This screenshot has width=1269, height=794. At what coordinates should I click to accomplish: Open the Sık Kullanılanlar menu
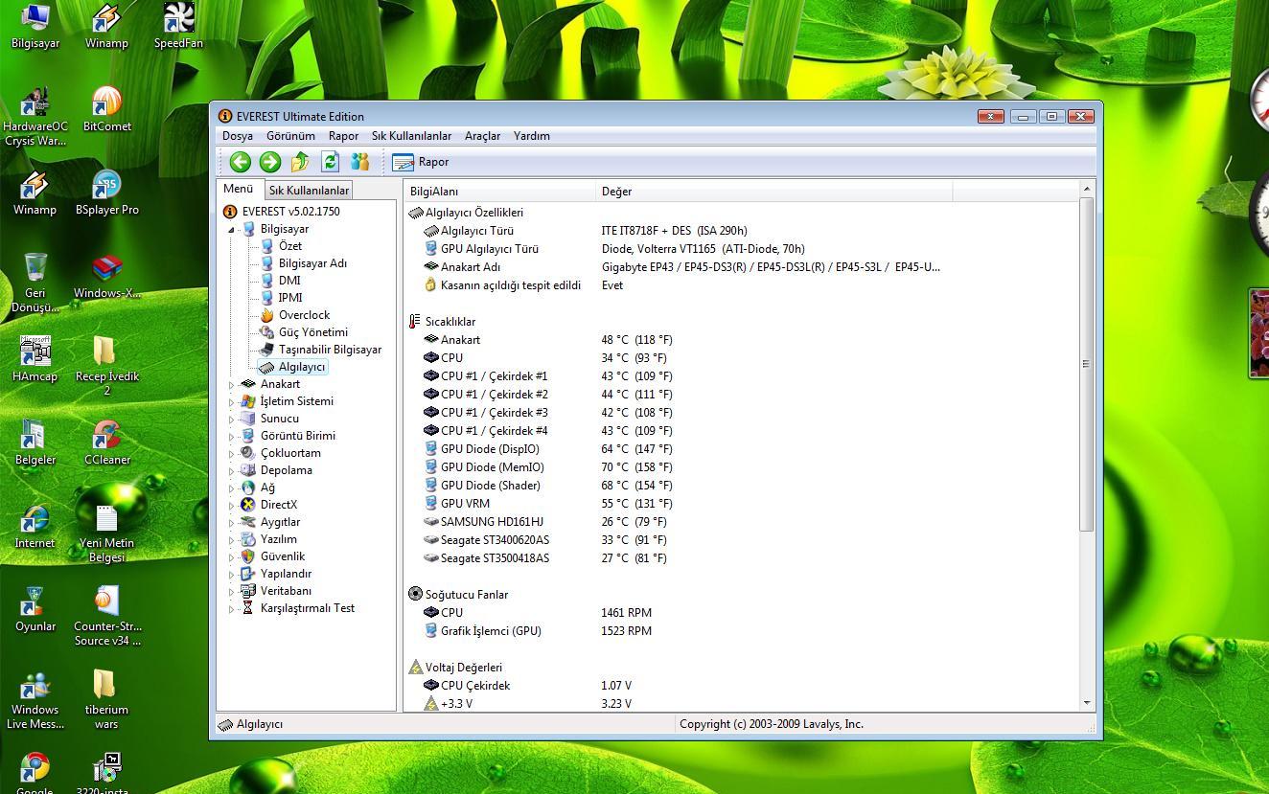click(x=411, y=136)
